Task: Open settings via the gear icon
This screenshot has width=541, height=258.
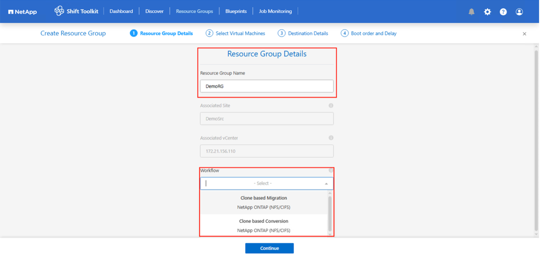Action: pyautogui.click(x=487, y=12)
